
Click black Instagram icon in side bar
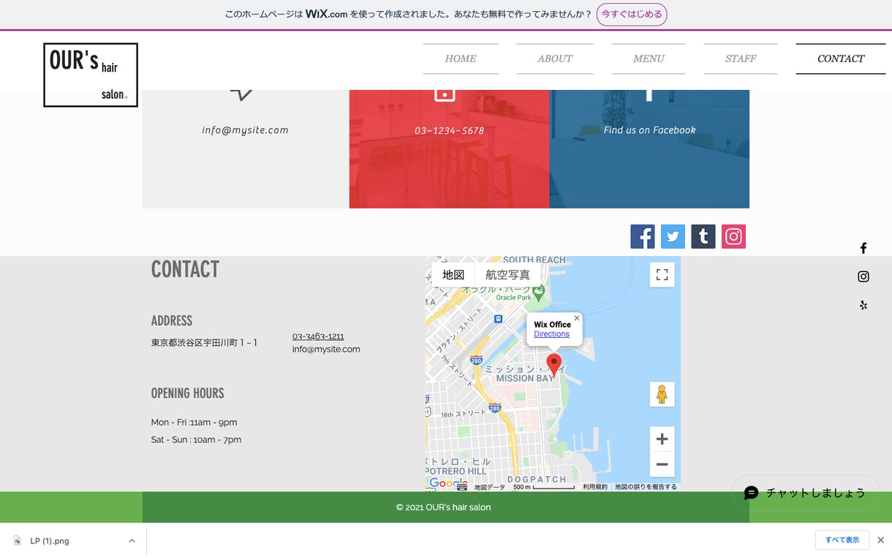863,276
